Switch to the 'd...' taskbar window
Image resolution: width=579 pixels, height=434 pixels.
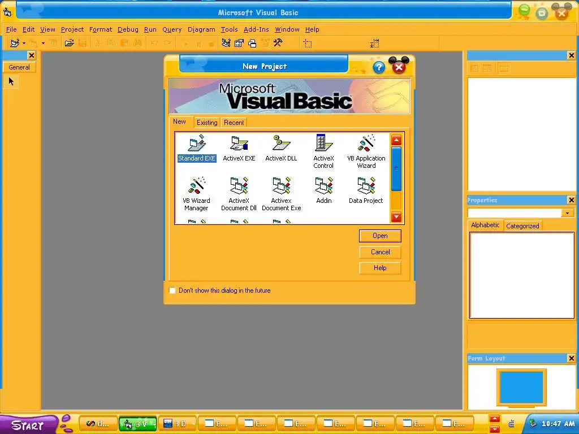(x=99, y=424)
